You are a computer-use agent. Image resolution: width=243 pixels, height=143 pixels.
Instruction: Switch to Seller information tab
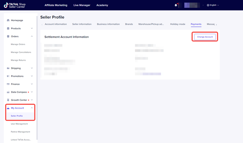pos(82,24)
